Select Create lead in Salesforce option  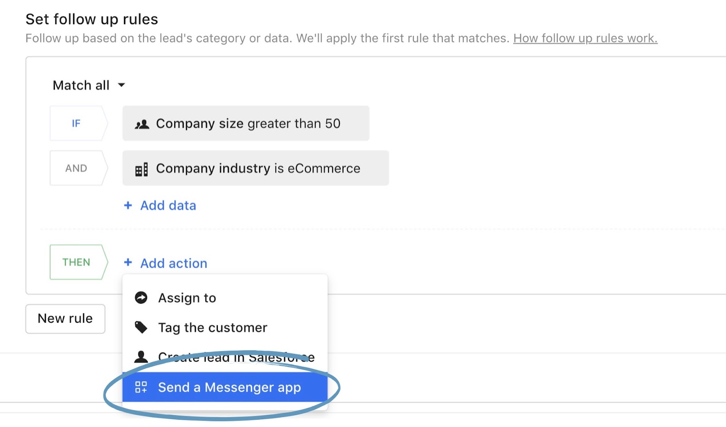[236, 358]
